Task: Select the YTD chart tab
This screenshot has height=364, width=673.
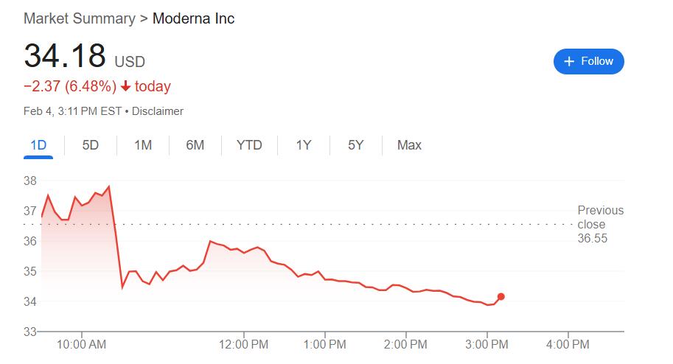Action: 249,145
